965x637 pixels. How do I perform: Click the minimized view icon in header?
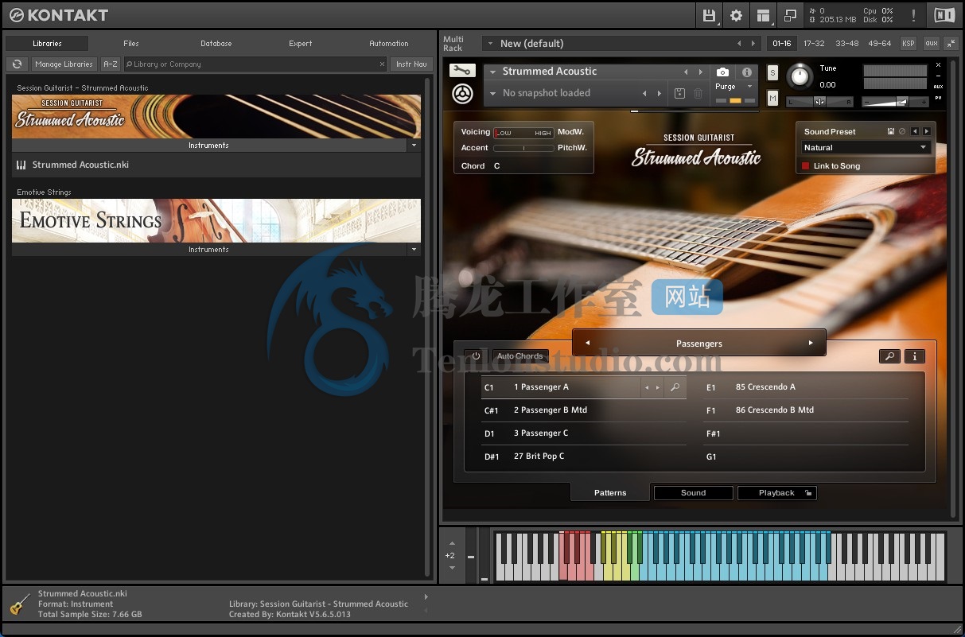click(790, 15)
